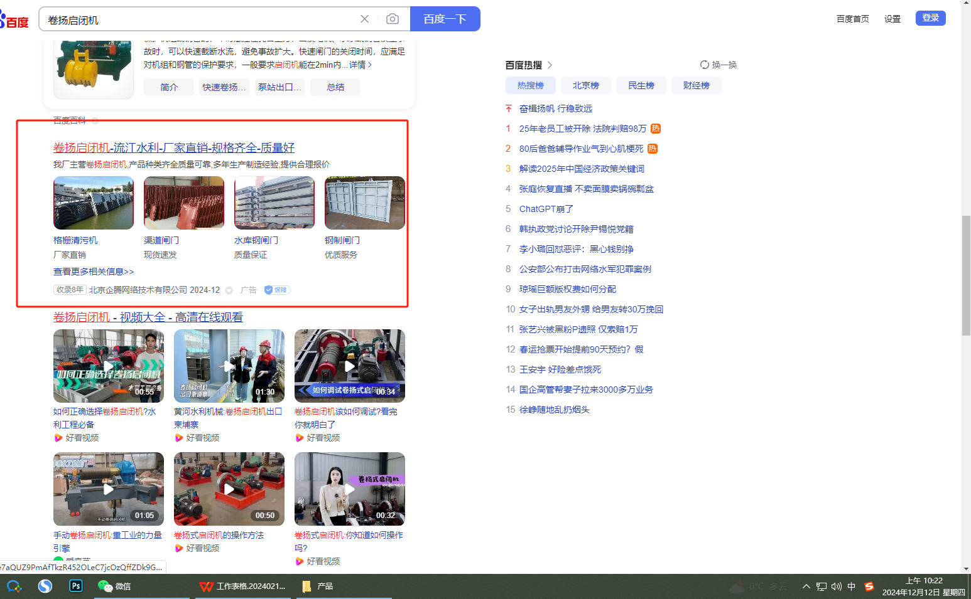971x599 pixels.
Task: Click 北京企腾网络技术有限公司 advertiser name
Action: point(138,290)
